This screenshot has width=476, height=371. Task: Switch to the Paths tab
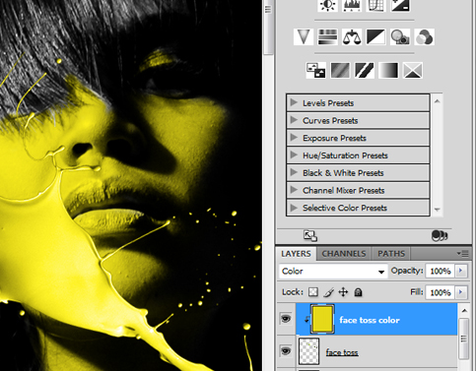[x=391, y=254]
